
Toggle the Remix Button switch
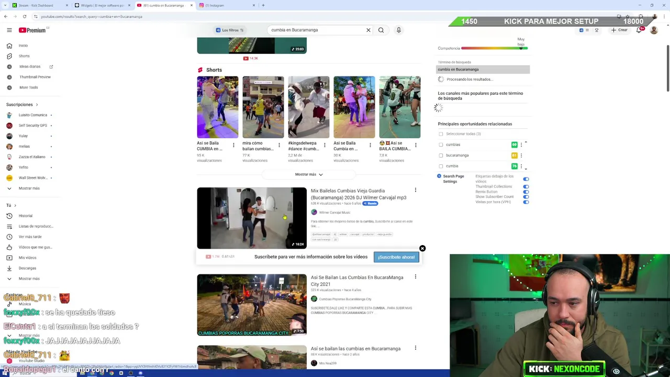pos(526,192)
